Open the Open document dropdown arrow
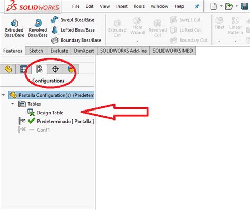This screenshot has height=210, width=250. (x=237, y=6)
